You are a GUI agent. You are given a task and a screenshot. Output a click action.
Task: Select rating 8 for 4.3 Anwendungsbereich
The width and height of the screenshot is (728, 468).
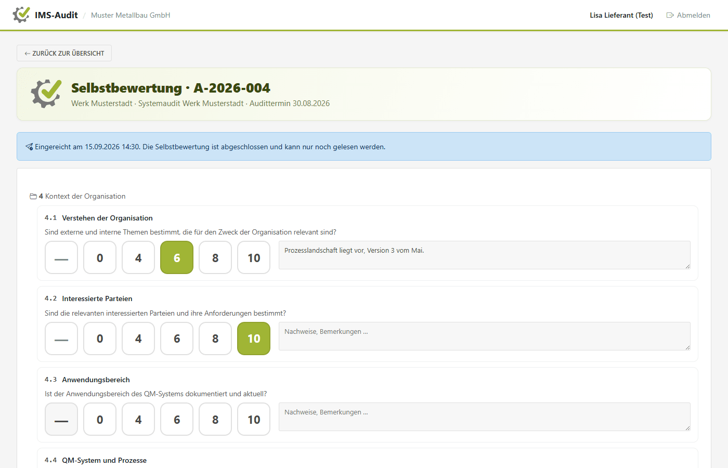215,419
